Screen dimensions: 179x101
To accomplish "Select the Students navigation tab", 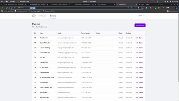I will point(53,16).
